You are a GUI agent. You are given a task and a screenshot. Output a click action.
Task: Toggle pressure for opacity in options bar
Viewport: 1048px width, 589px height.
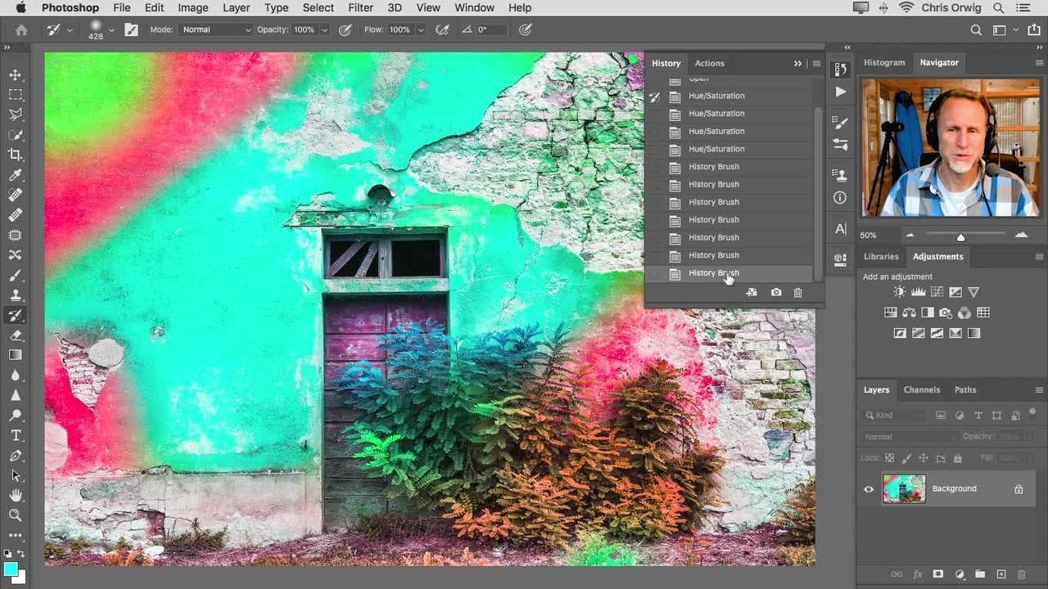(x=346, y=29)
